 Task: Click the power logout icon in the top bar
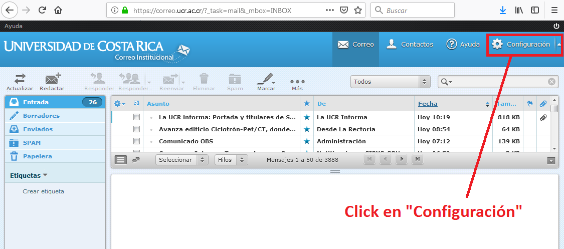click(556, 26)
